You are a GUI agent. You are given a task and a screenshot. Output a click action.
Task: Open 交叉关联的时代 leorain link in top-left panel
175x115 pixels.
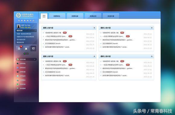click(x=53, y=43)
